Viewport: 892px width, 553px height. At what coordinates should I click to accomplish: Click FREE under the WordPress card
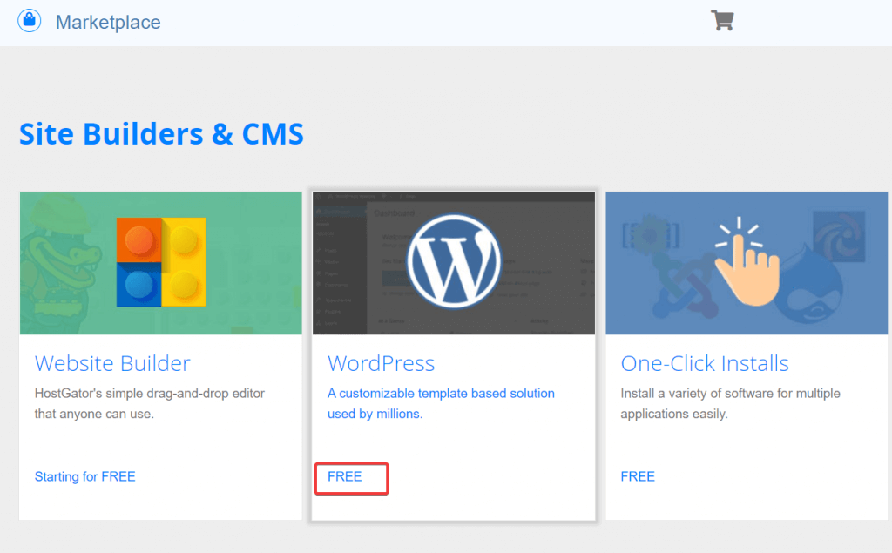click(345, 476)
